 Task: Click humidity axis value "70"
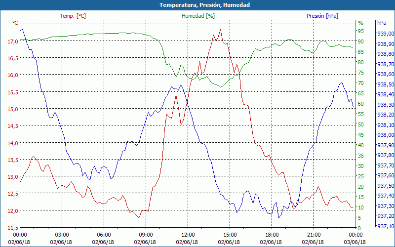coord(361,83)
